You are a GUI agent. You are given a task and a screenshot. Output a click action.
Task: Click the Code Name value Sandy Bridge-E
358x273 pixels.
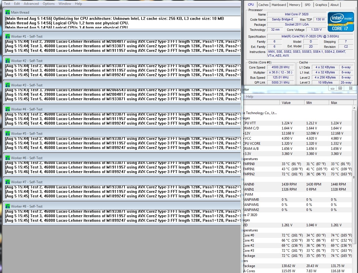282,19
